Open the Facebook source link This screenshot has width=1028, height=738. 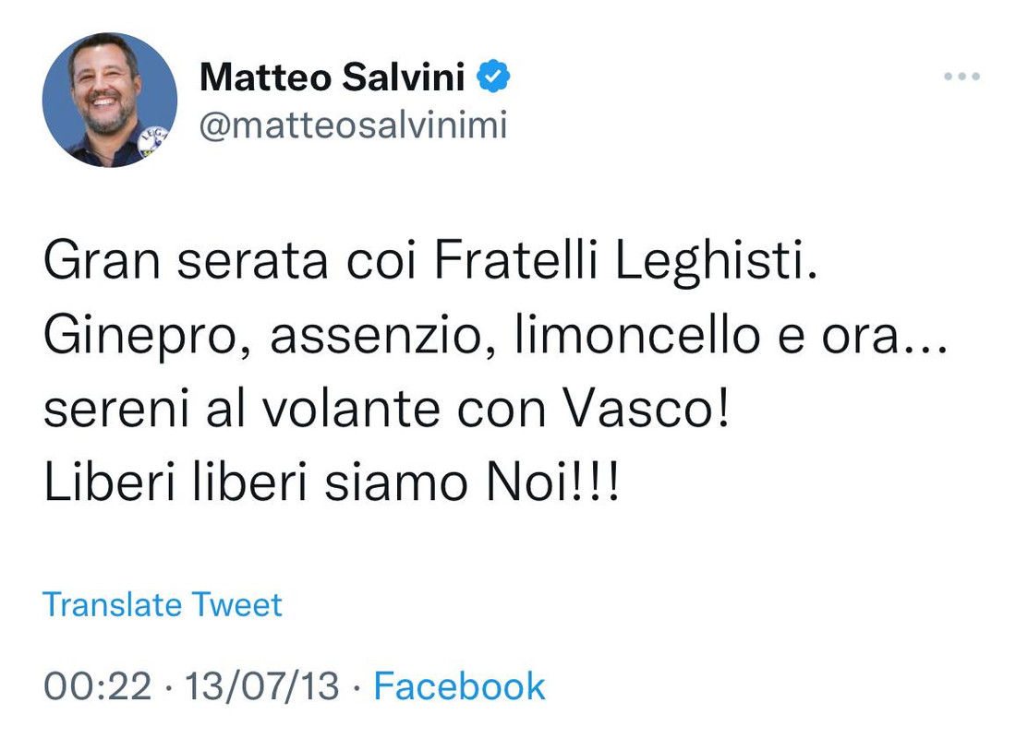[x=459, y=686]
